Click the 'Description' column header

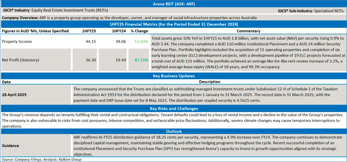209,82
